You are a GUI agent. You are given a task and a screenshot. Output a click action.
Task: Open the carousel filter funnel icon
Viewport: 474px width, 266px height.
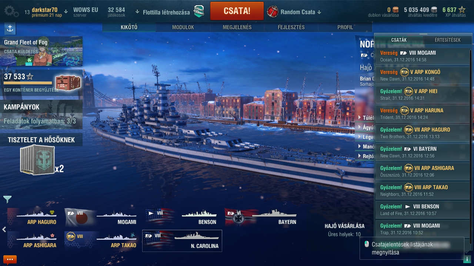click(7, 199)
